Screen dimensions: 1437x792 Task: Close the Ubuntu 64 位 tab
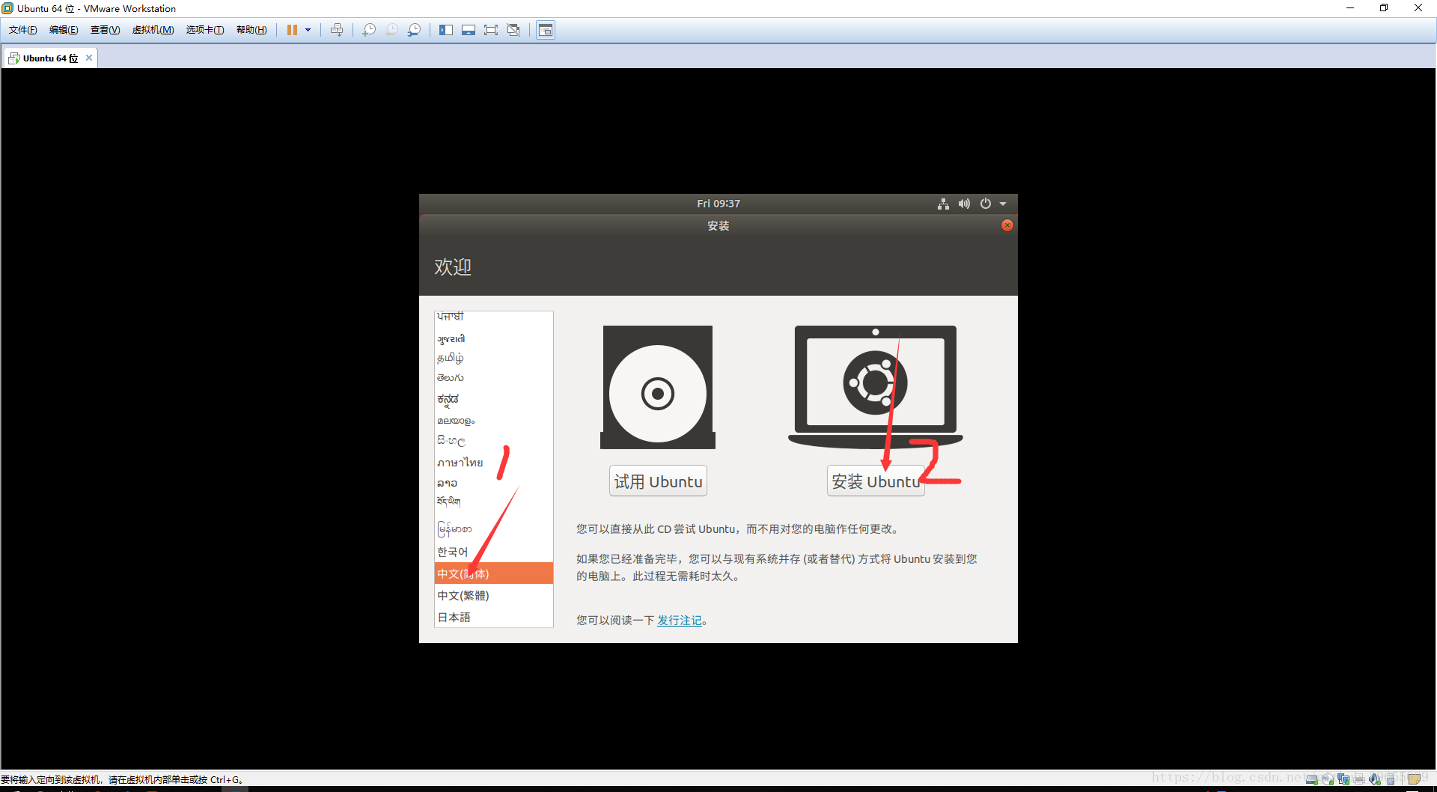[89, 58]
